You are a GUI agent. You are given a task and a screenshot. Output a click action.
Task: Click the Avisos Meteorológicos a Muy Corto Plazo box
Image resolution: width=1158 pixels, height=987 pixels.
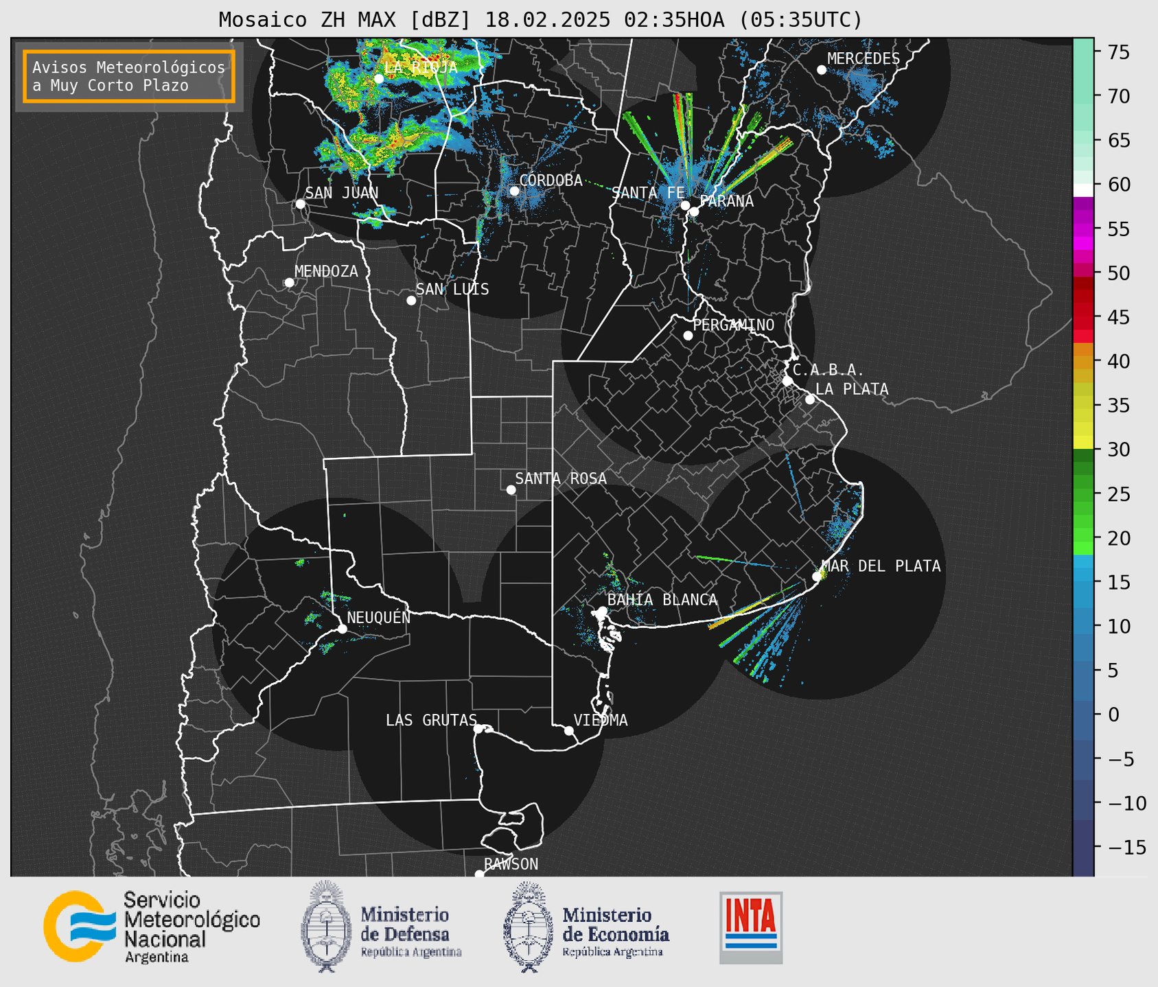(129, 76)
